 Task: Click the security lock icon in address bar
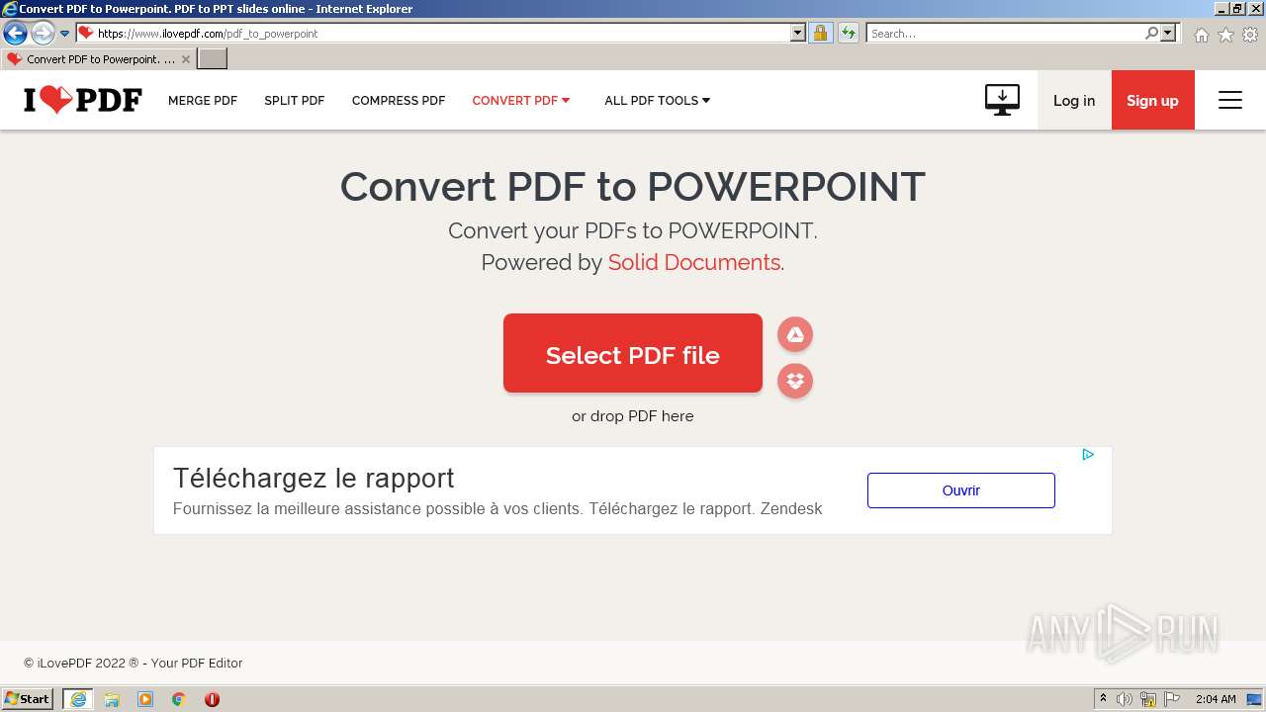pos(820,33)
